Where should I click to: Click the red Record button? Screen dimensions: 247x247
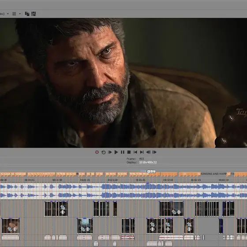[x=97, y=152]
